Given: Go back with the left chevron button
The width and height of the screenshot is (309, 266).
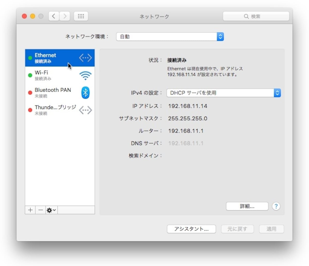Looking at the screenshot, I should tap(54, 16).
